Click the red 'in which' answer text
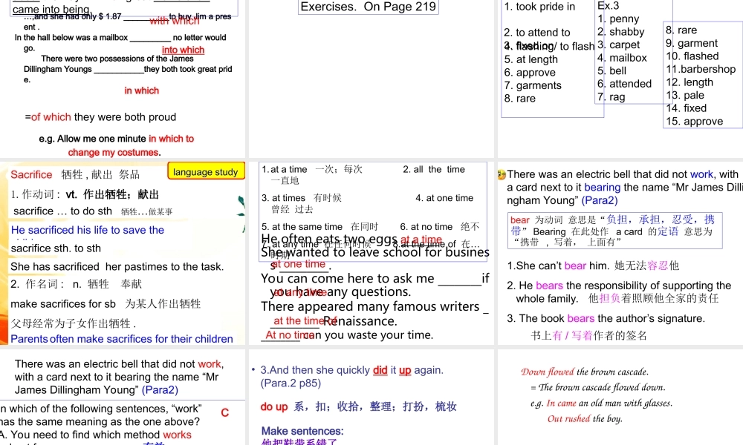 141,90
